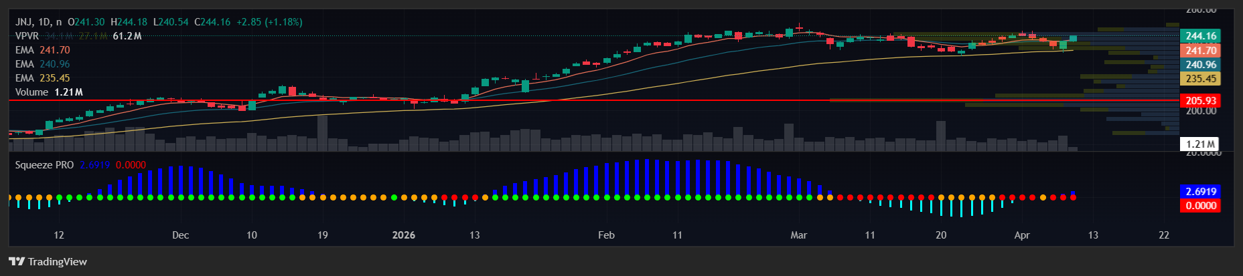1243x276 pixels.
Task: Click the red 0.0000 label on indicator scale
Action: 1200,205
